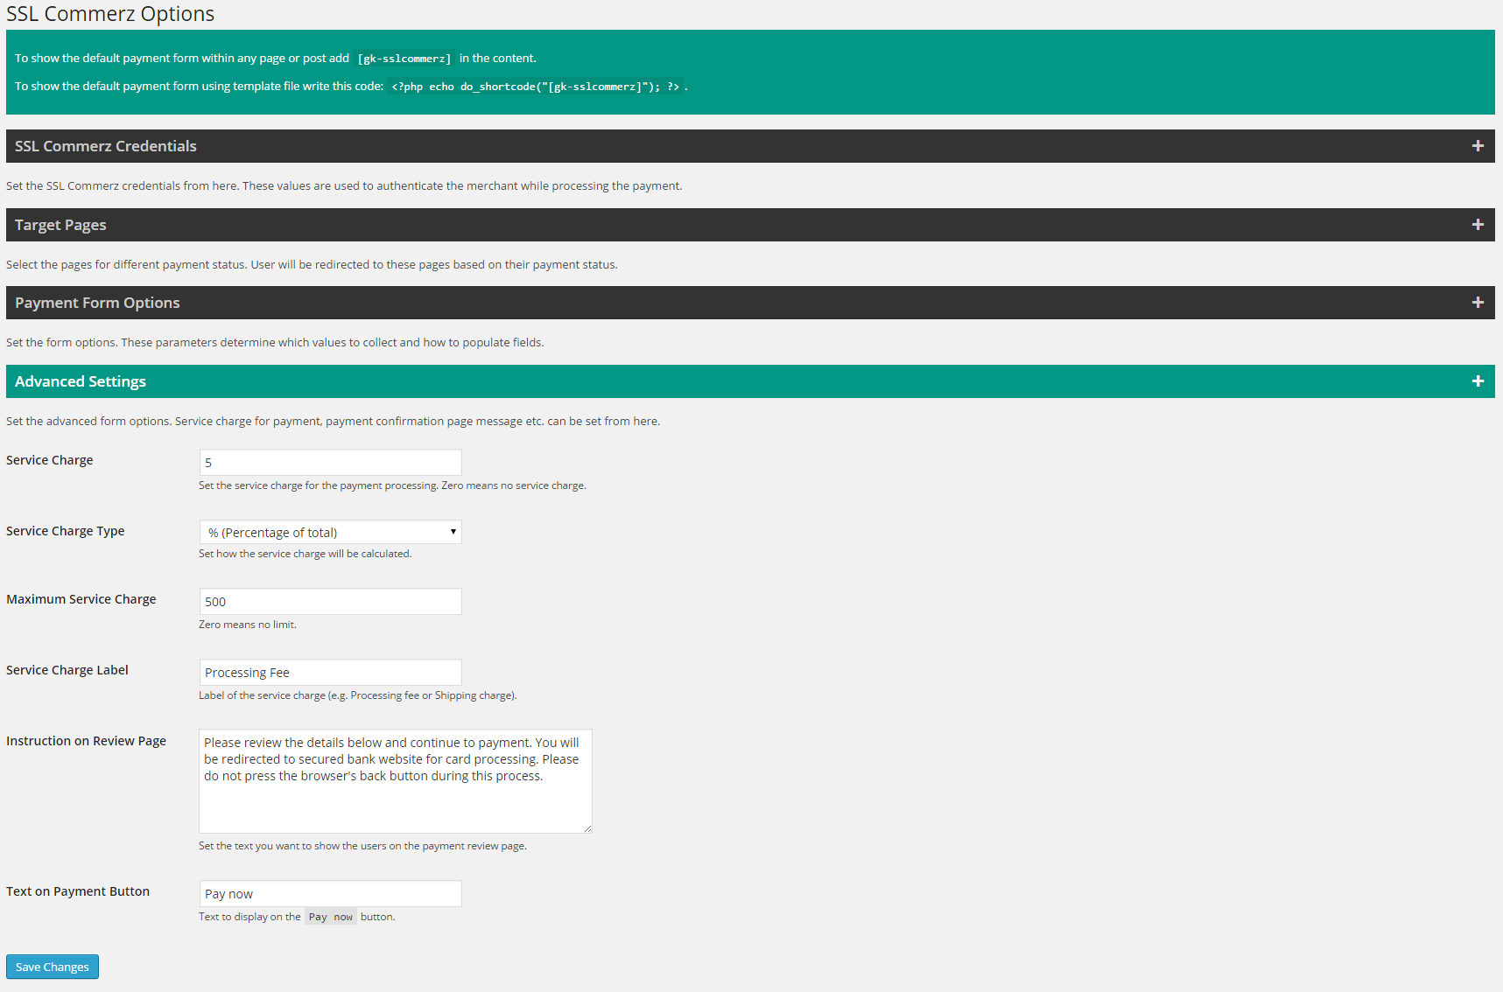Screen dimensions: 1503x992
Task: Click 'Set how the service charge' hint
Action: click(x=306, y=554)
